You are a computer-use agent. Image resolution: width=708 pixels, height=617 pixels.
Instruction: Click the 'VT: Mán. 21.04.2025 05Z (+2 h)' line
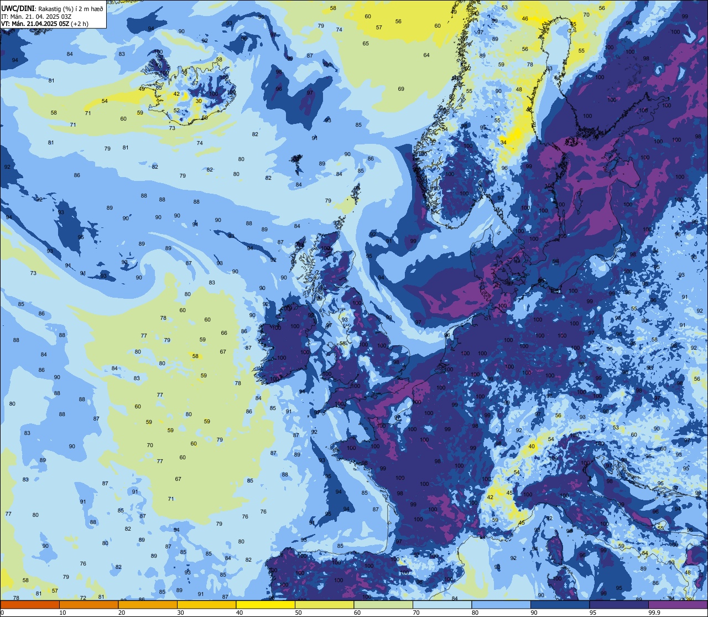click(x=45, y=24)
